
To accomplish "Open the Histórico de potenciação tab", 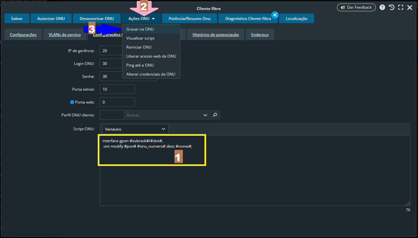I will pos(215,35).
